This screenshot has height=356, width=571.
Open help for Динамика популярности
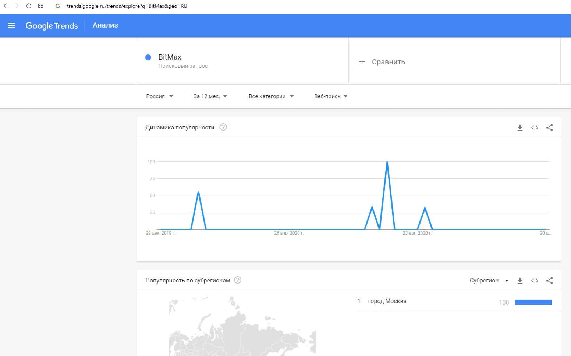[x=223, y=127]
